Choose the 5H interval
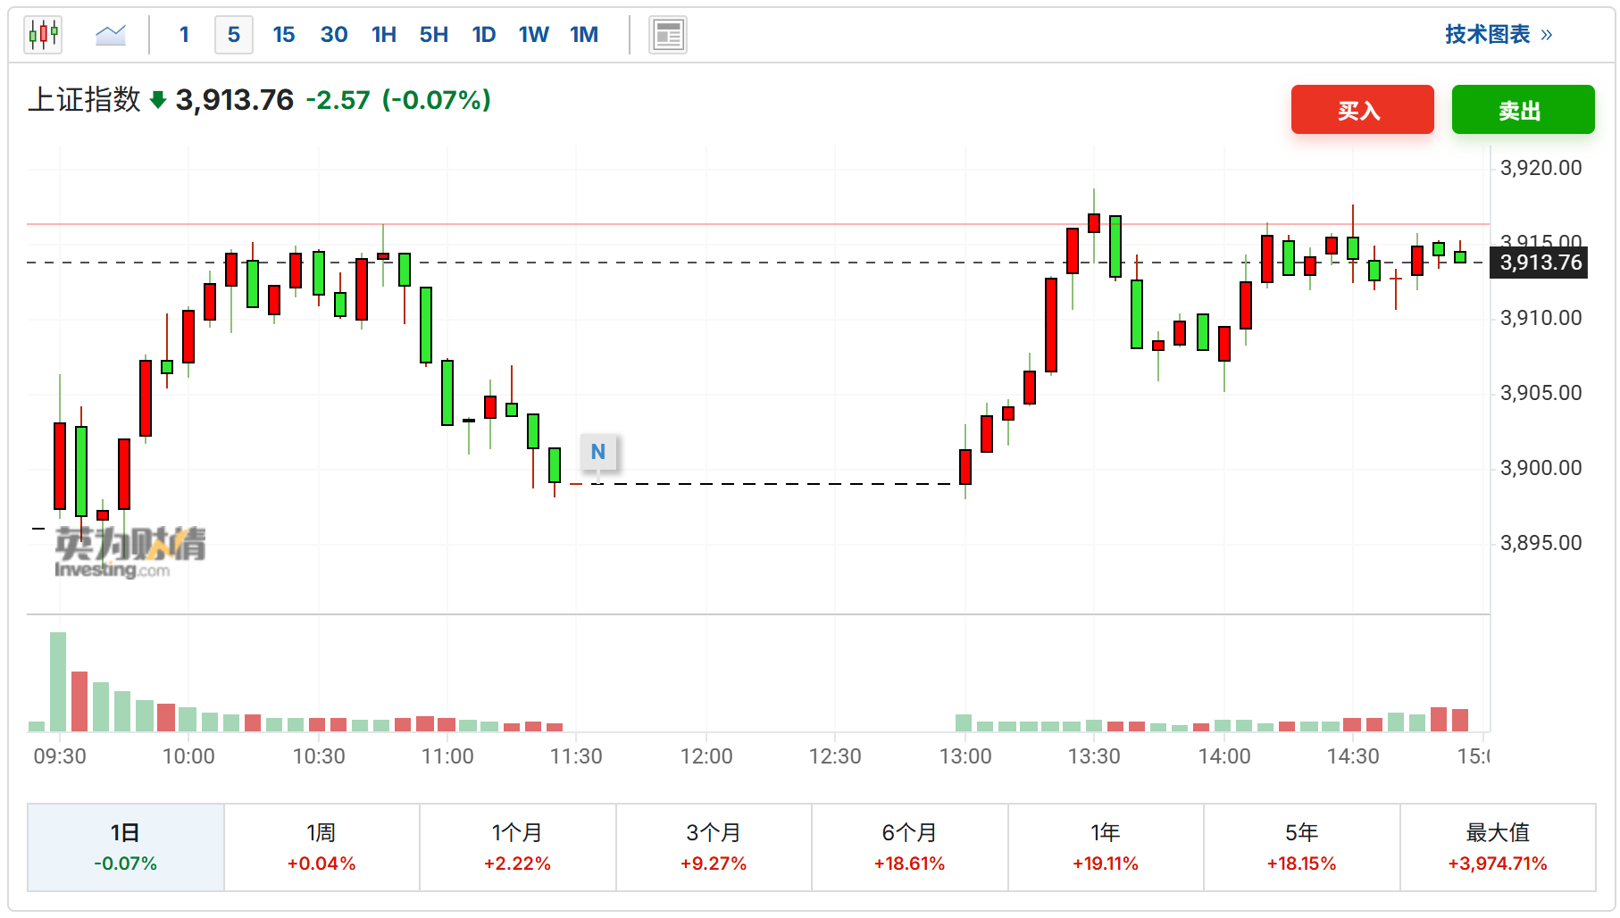Viewport: 1620px width, 918px height. [434, 35]
